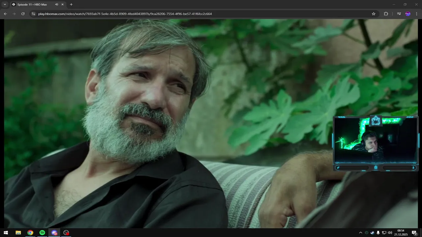Click the play.hbomax.com address bar URL
This screenshot has width=422, height=237.
pos(125,14)
